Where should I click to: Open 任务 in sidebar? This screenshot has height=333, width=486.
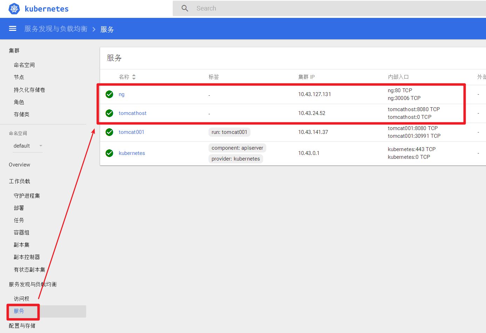pyautogui.click(x=19, y=220)
